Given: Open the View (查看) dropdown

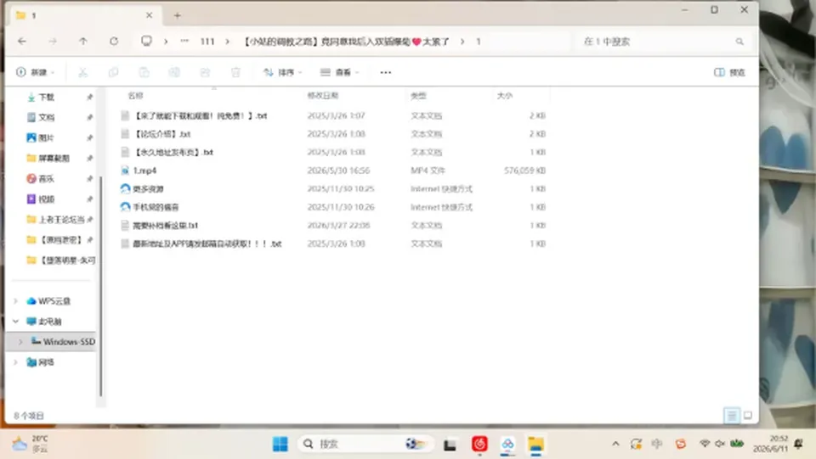Looking at the screenshot, I should point(339,72).
